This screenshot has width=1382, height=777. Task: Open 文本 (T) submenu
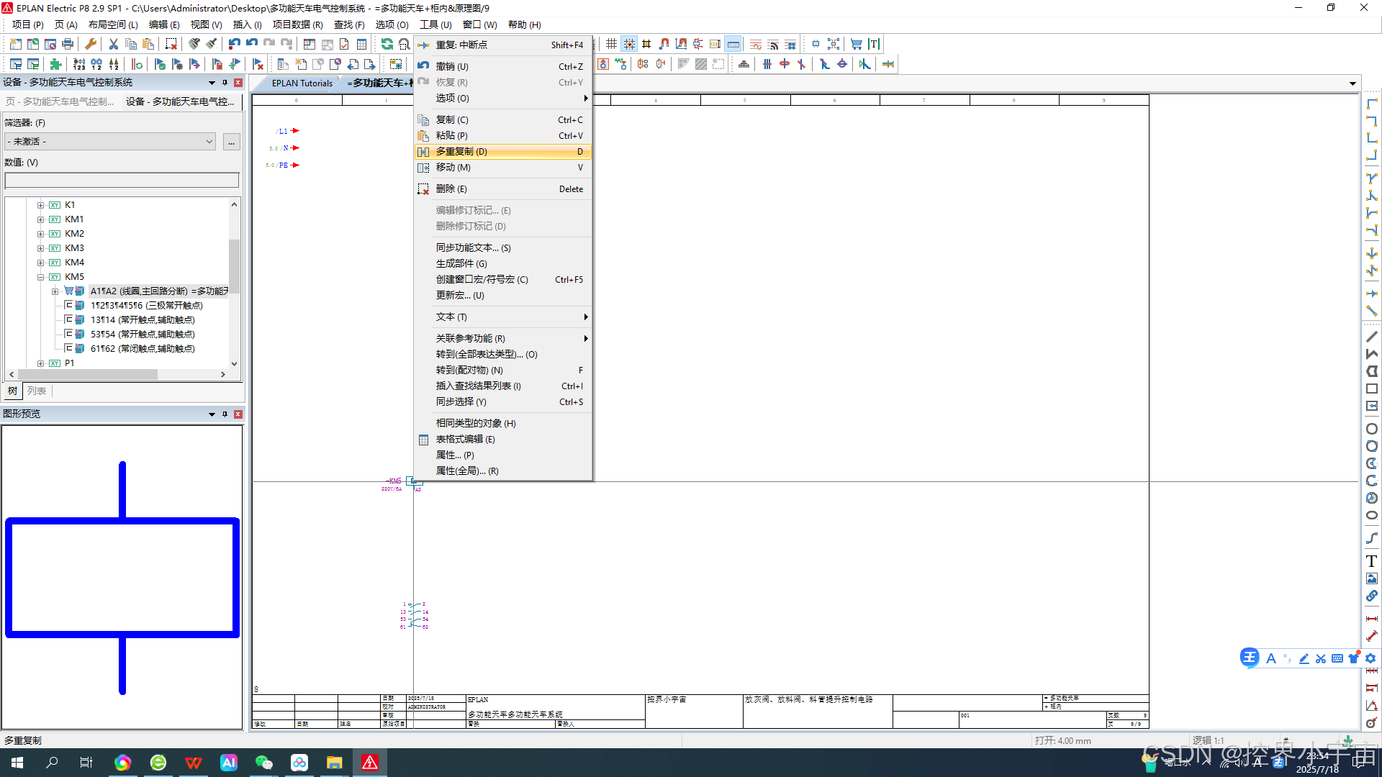click(x=502, y=317)
